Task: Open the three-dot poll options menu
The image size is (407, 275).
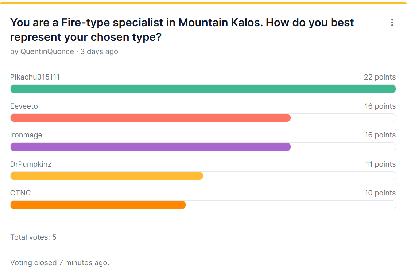Action: [x=392, y=23]
